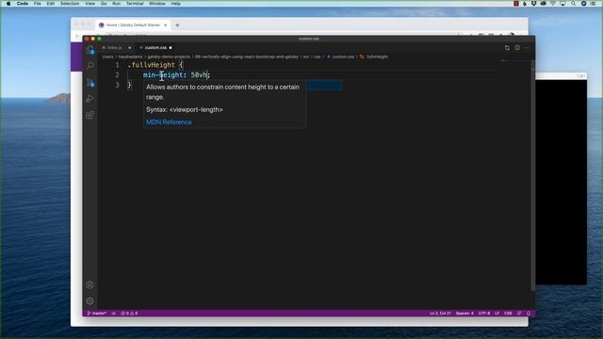Open errors and warnings count in status bar
Viewport: 603px width, 339px height.
tap(129, 314)
